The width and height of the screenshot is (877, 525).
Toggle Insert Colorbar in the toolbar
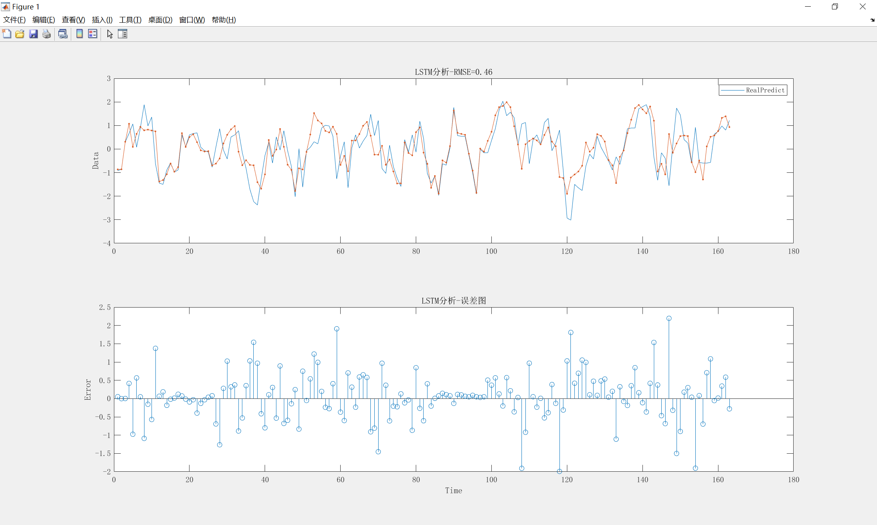[79, 34]
